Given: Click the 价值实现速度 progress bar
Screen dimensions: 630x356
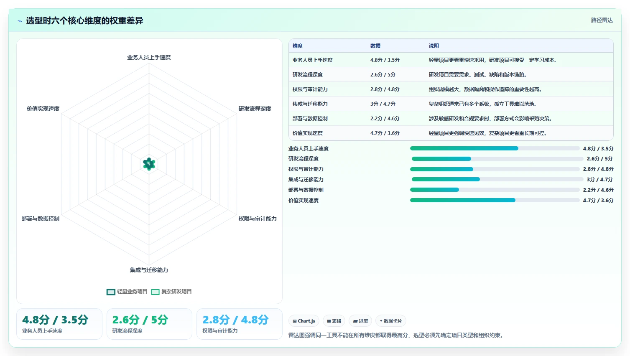Looking at the screenshot, I should pos(495,200).
